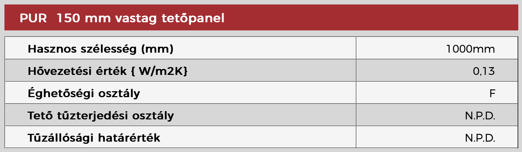Image resolution: width=522 pixels, height=152 pixels.
Task: Click the word PUR in header
Action: pos(33,18)
